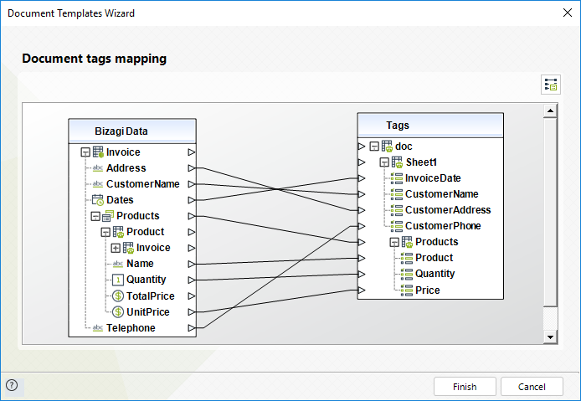
Task: Click the tag icon beside Price
Action: pos(407,290)
